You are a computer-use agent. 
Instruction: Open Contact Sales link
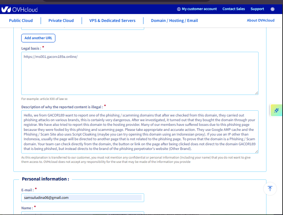click(x=233, y=9)
